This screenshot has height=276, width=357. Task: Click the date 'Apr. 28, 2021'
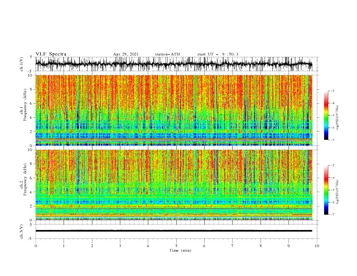(126, 54)
